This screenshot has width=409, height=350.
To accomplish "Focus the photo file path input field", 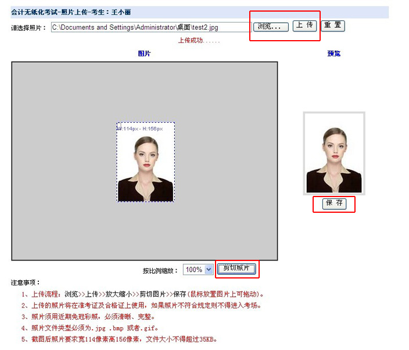I will tap(150, 27).
